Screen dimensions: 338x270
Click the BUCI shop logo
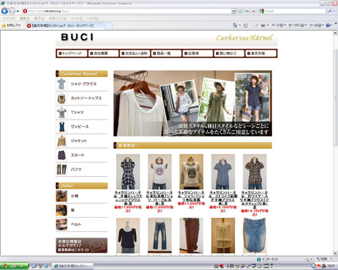(77, 37)
